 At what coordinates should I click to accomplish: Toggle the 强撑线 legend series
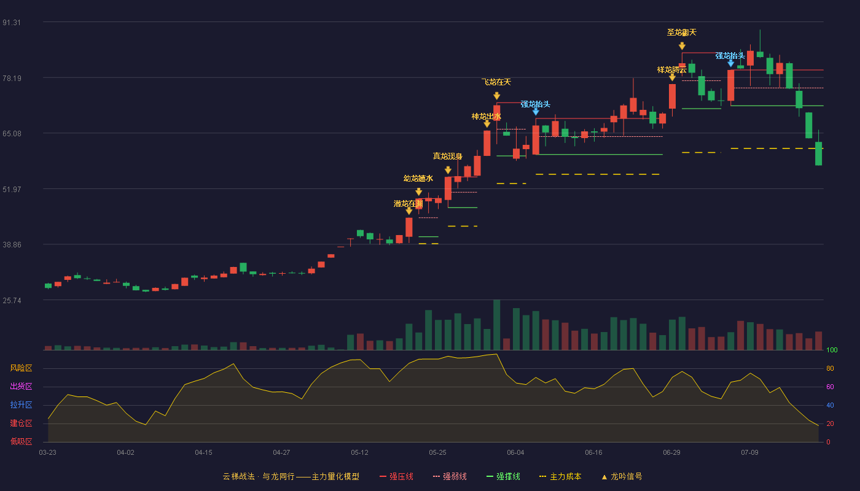tap(503, 476)
